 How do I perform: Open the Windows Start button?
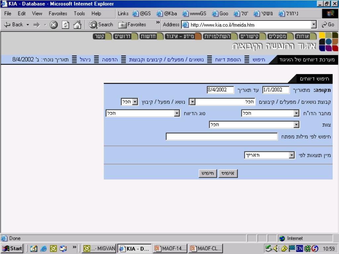(x=12, y=249)
